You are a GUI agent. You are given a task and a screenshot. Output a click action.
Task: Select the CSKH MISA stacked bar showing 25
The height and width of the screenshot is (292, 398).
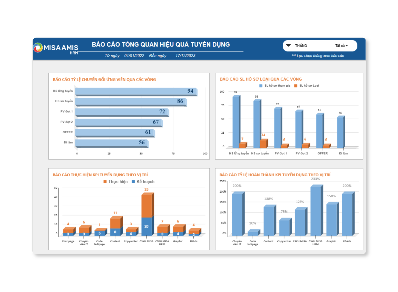click(147, 214)
